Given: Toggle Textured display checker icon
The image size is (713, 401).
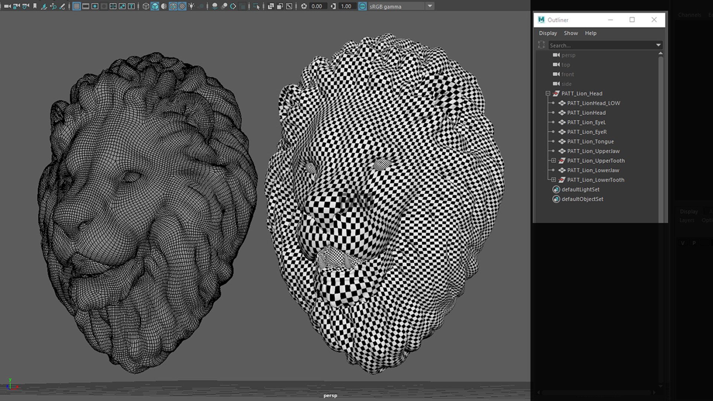Looking at the screenshot, I should pos(182,6).
